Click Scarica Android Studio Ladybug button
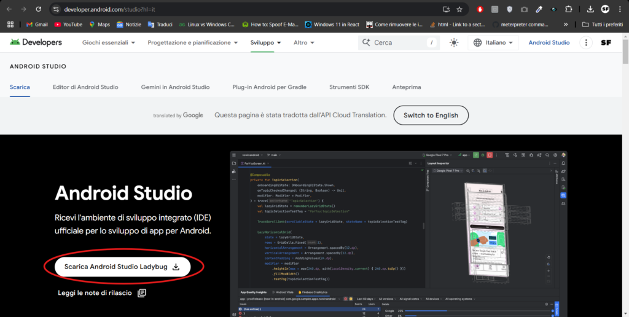 (x=122, y=267)
